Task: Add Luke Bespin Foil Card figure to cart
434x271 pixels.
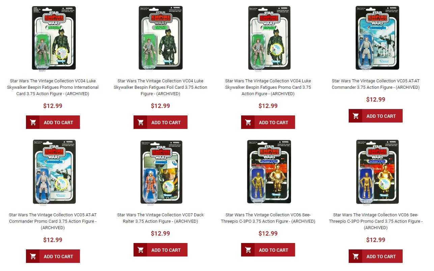Action: [x=161, y=122]
